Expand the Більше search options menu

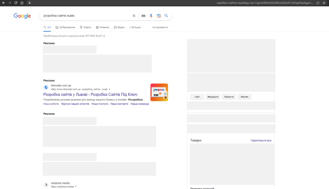point(135,27)
